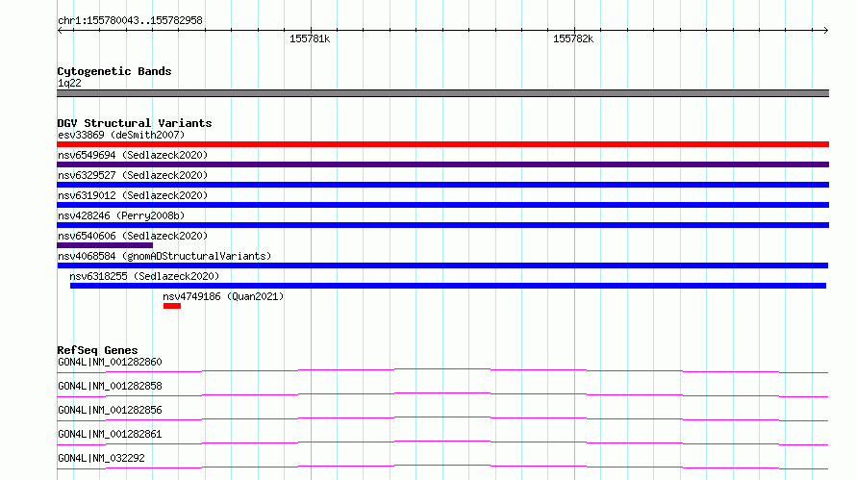Screen dimensions: 856x480
Task: Click the magenta NM_001282856 intron line
Action: (x=442, y=418)
